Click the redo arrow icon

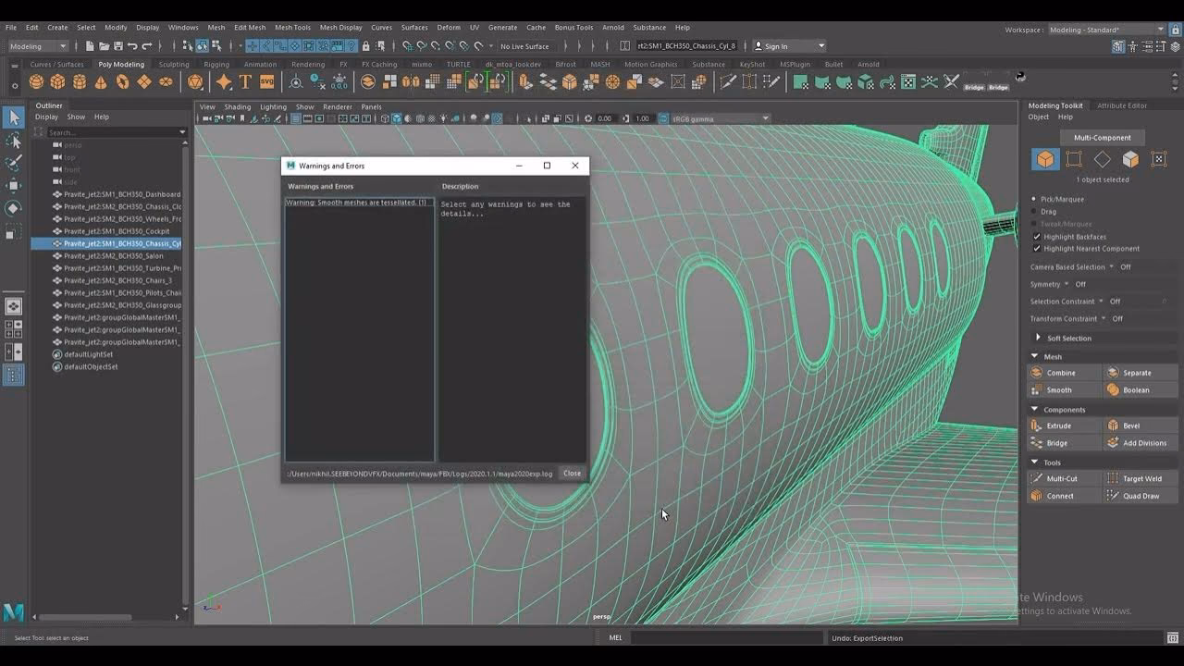pyautogui.click(x=147, y=46)
